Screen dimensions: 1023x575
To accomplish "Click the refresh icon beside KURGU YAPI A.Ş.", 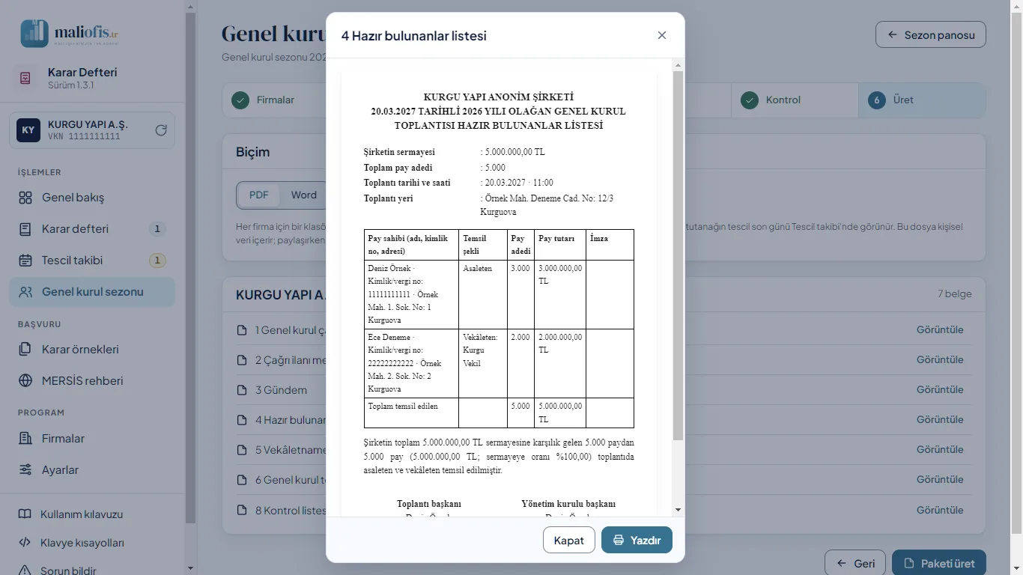I will tap(161, 130).
